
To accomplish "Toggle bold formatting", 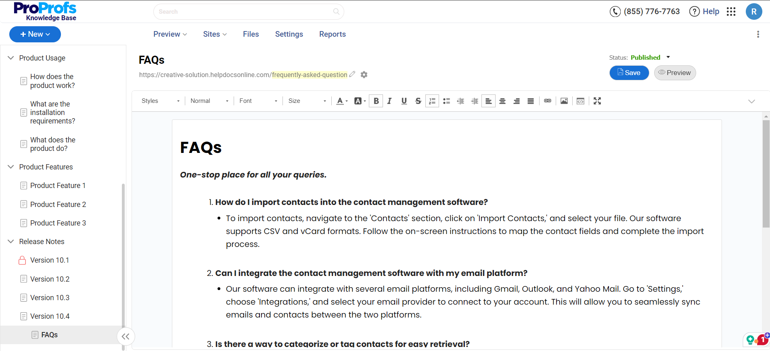I will click(x=376, y=101).
